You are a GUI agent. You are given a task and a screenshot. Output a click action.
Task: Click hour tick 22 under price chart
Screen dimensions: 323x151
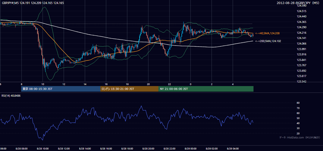click(x=169, y=84)
